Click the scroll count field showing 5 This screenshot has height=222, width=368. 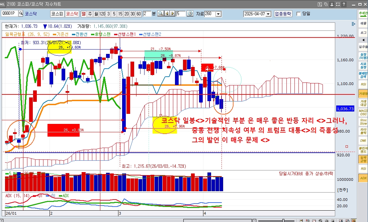point(180,14)
